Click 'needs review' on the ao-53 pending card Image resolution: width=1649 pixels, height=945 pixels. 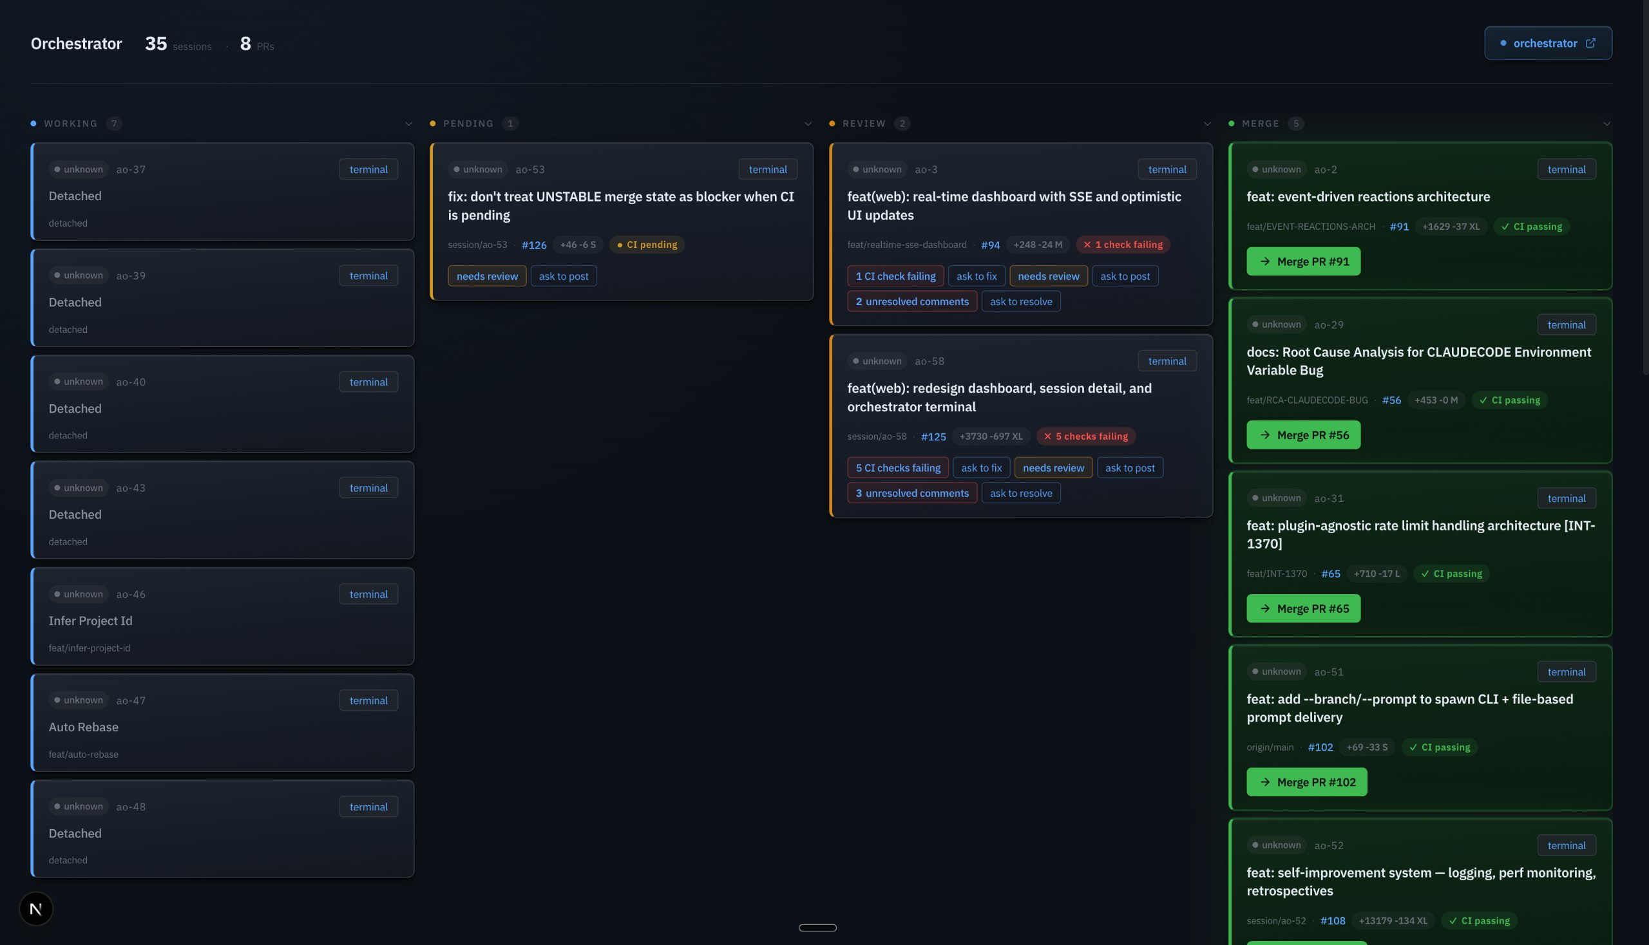(x=486, y=275)
